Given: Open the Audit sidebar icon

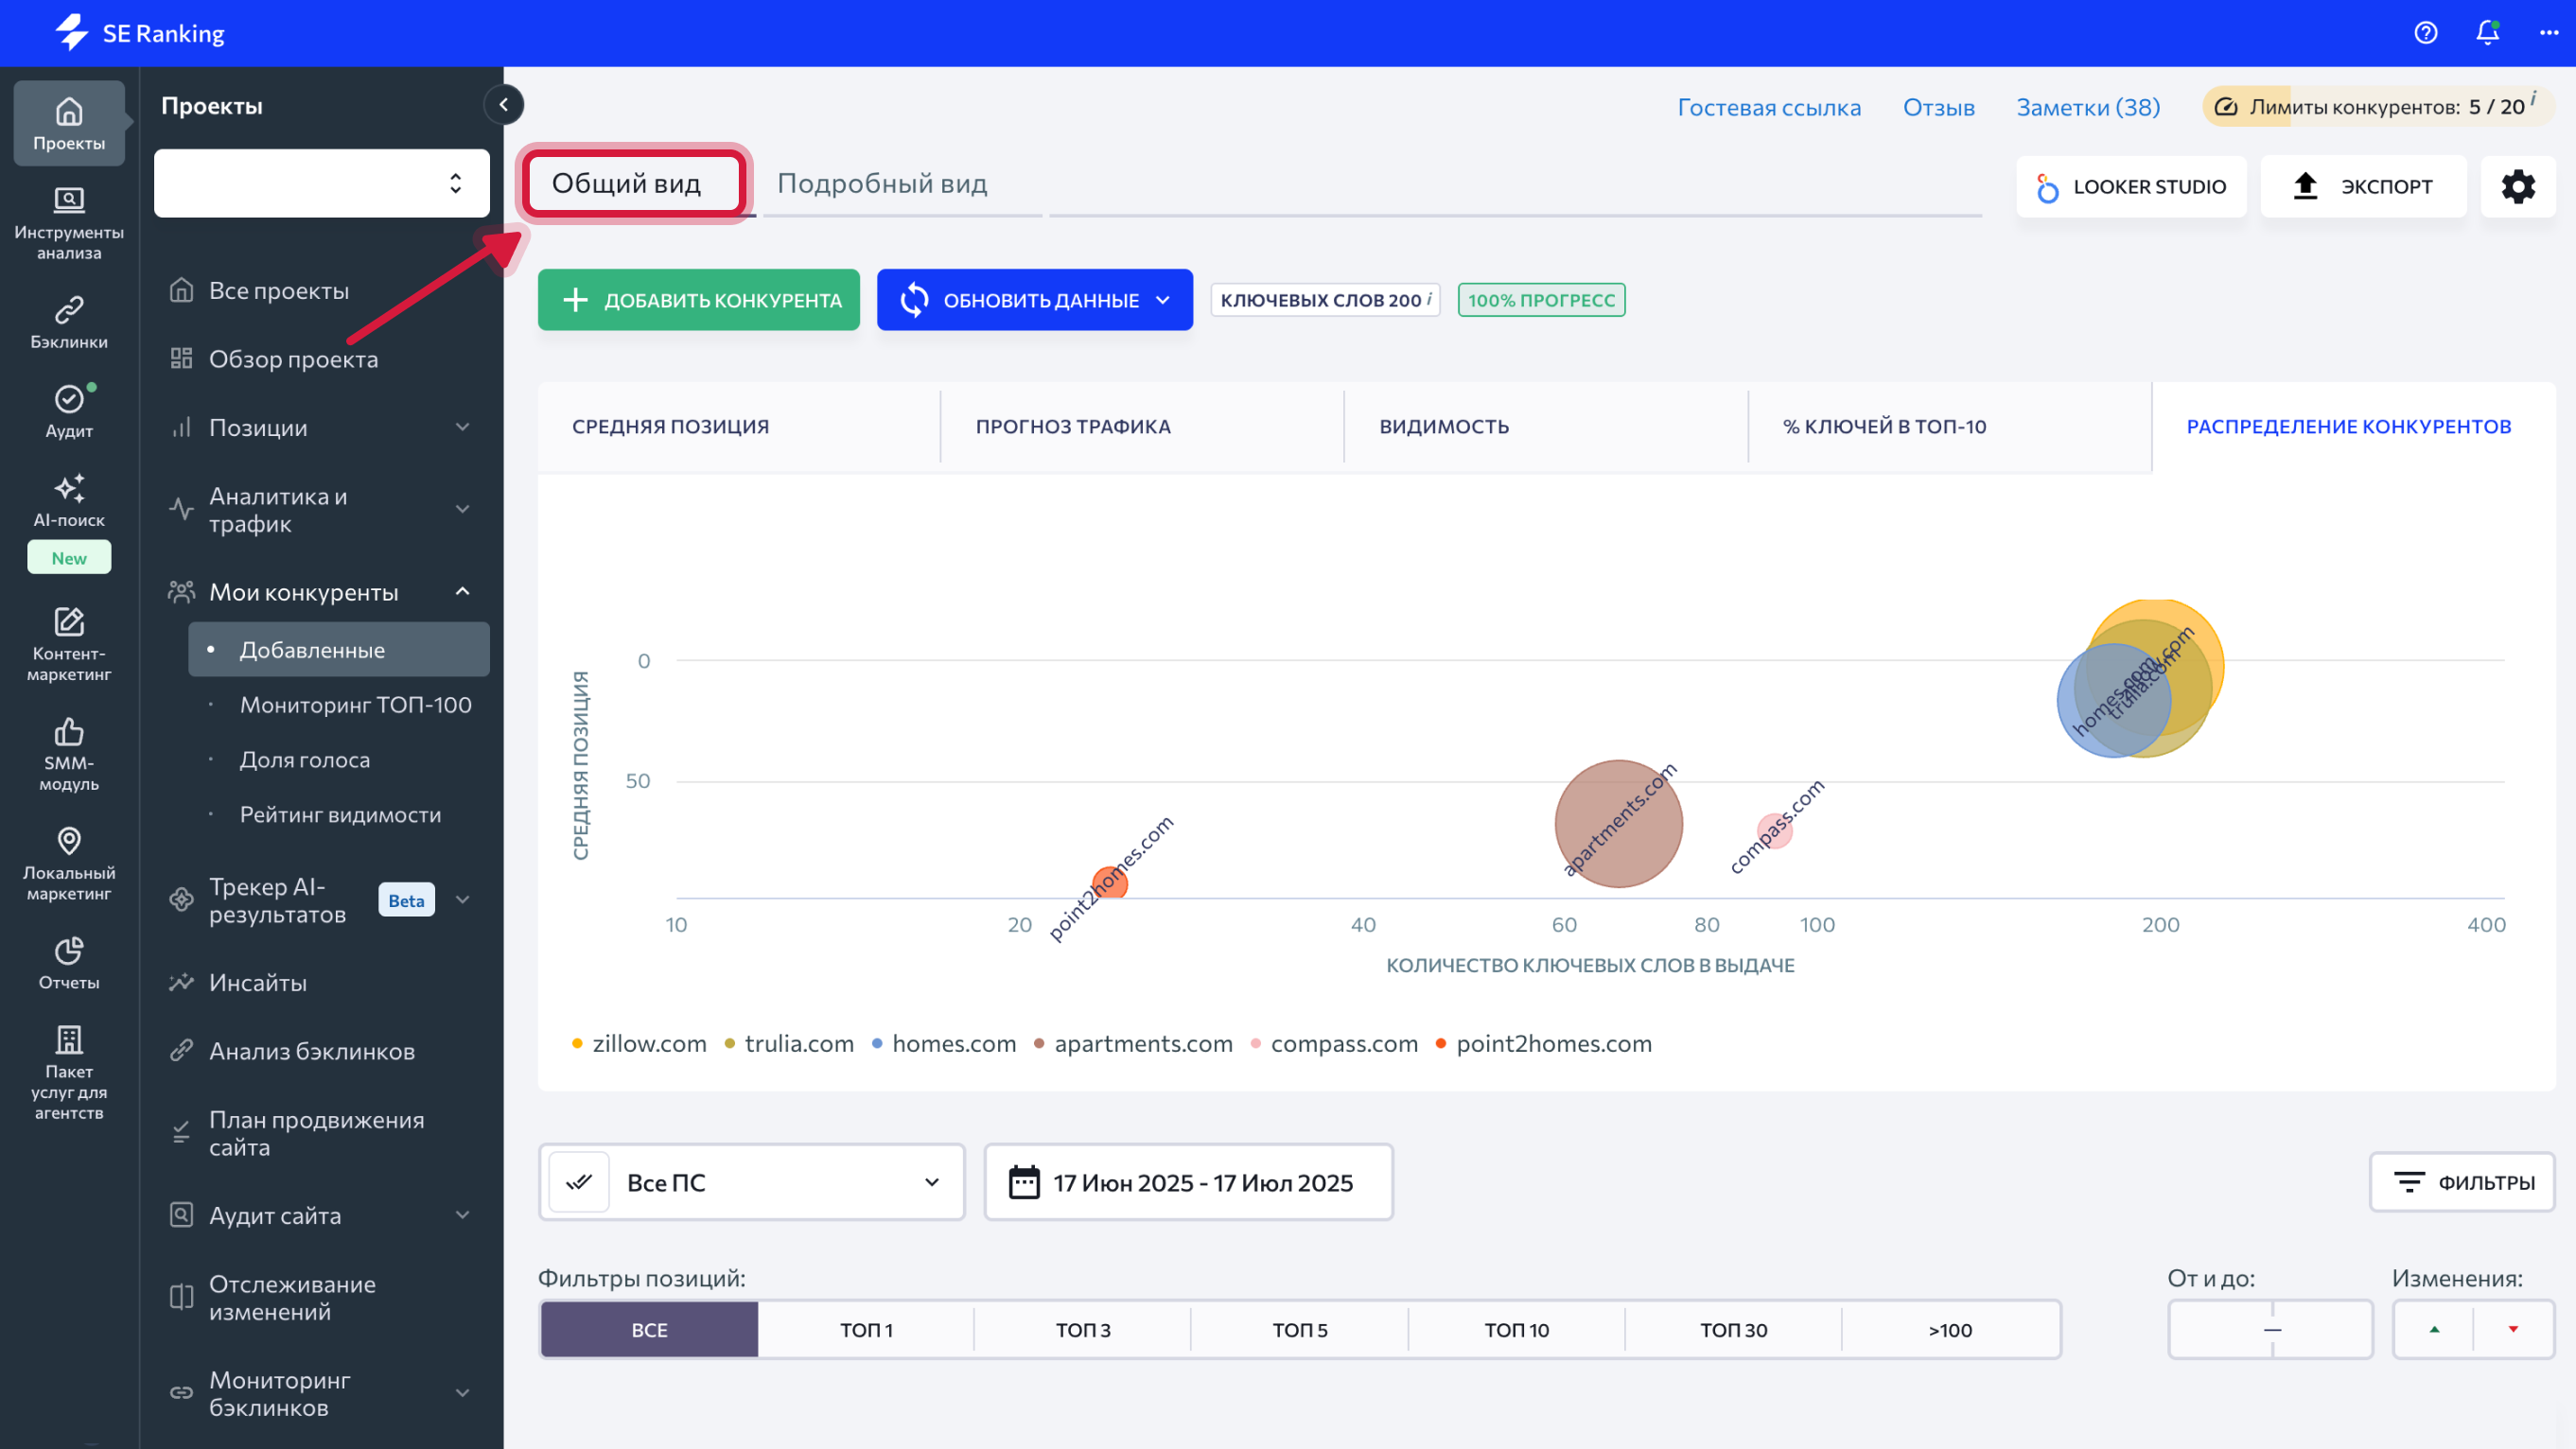Looking at the screenshot, I should click(69, 410).
